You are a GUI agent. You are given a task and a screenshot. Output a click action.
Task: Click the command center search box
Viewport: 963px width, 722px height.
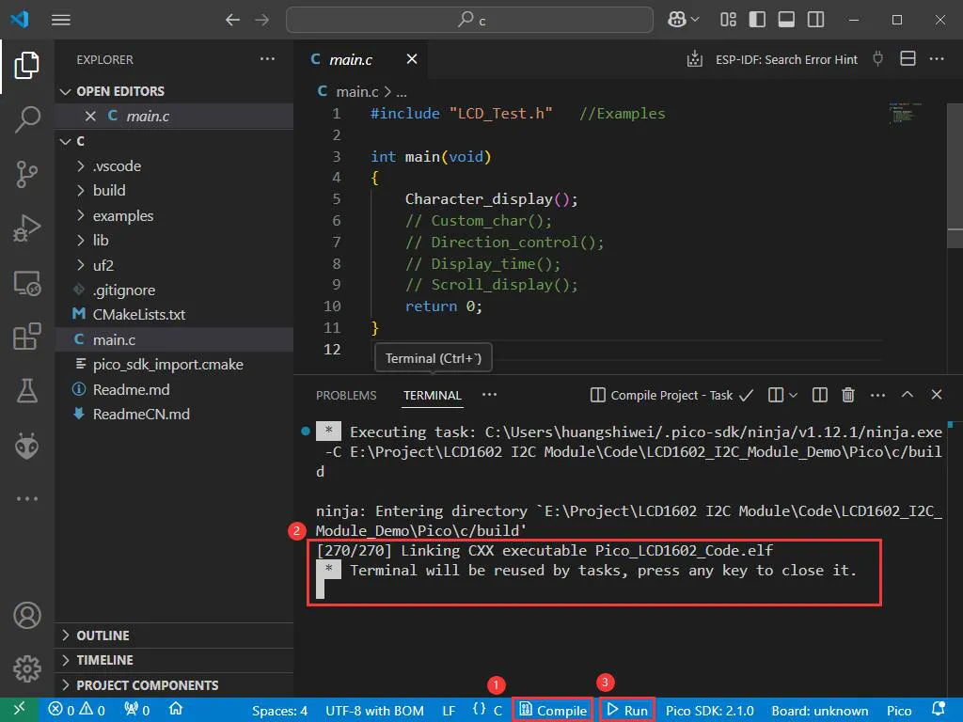coord(470,20)
